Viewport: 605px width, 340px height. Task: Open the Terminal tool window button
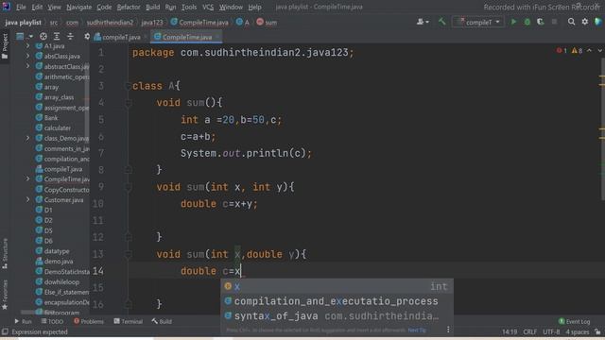tap(129, 321)
